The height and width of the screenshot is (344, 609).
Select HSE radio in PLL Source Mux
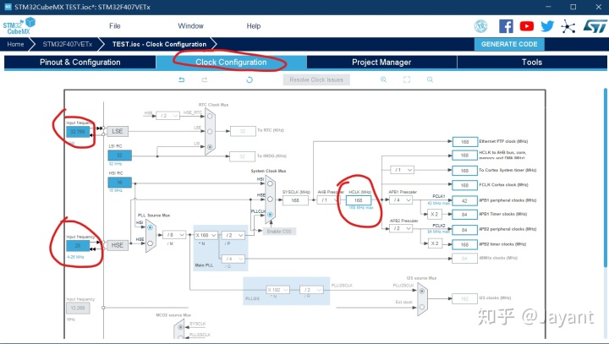150,243
